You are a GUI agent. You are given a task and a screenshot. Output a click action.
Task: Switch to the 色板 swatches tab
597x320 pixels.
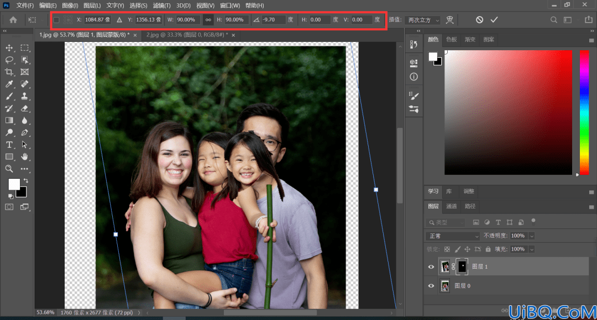click(452, 40)
